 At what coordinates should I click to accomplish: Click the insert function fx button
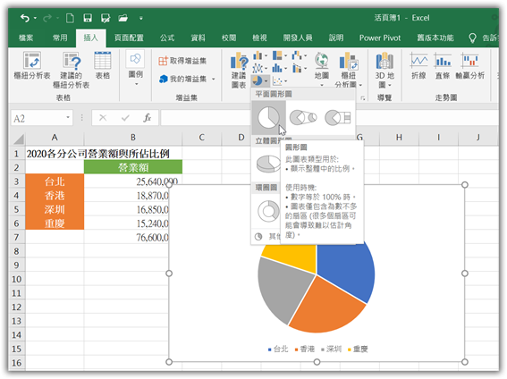[148, 118]
